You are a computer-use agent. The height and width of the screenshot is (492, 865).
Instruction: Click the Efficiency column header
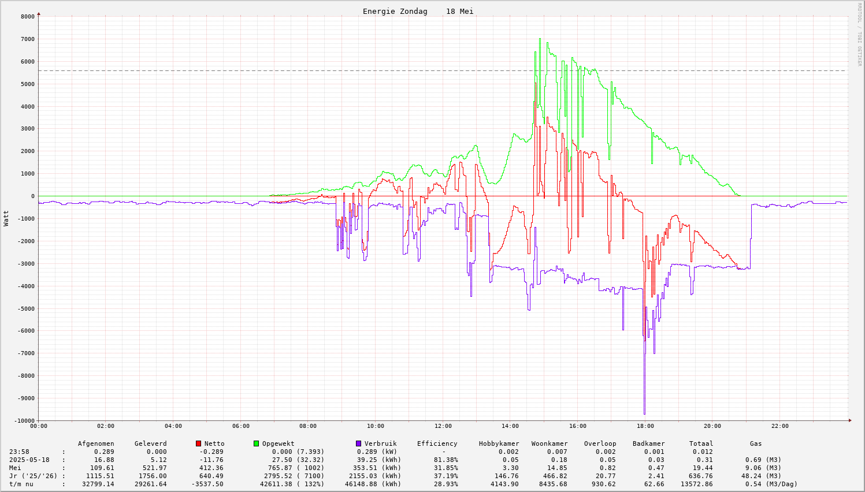437,443
